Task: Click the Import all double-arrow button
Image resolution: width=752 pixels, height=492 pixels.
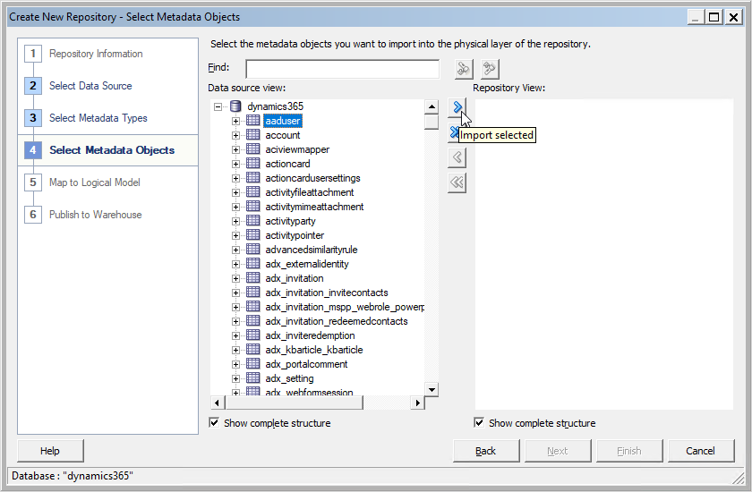Action: [x=454, y=133]
